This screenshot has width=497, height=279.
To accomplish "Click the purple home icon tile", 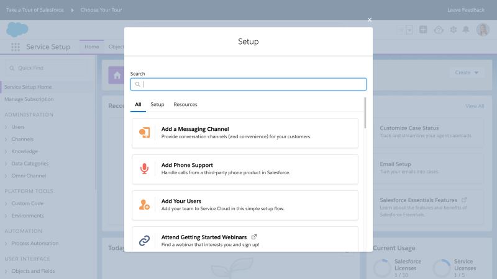I will point(116,75).
